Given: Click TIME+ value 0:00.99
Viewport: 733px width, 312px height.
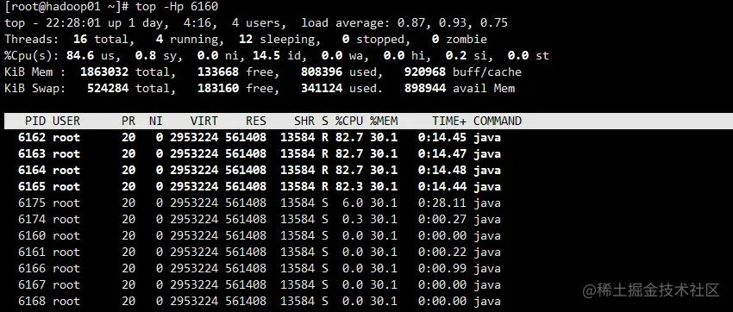Looking at the screenshot, I should [442, 268].
